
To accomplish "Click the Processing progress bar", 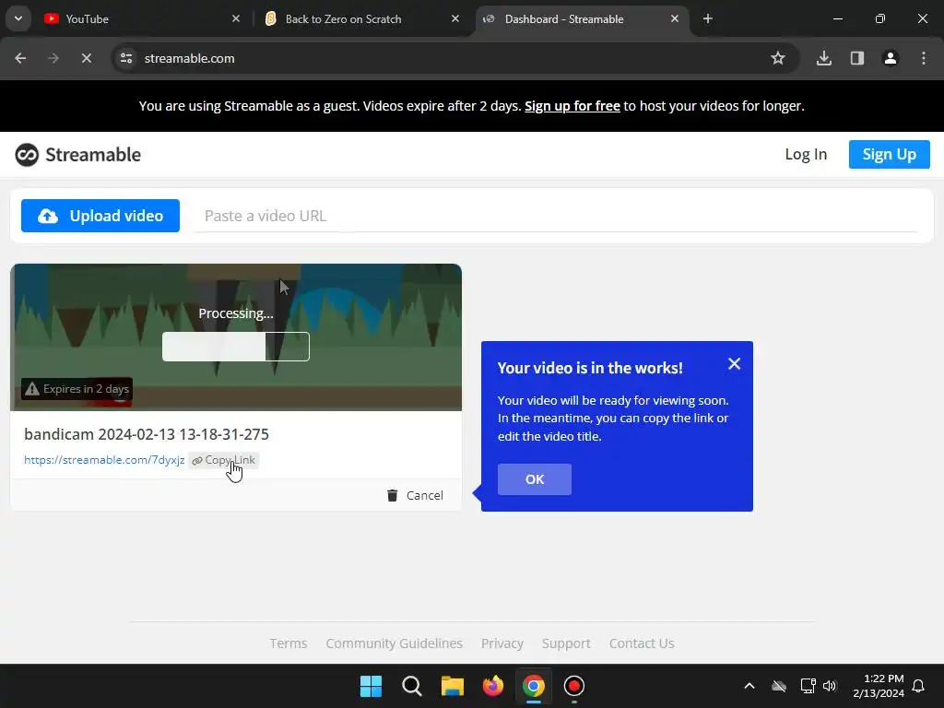I will coord(236,347).
